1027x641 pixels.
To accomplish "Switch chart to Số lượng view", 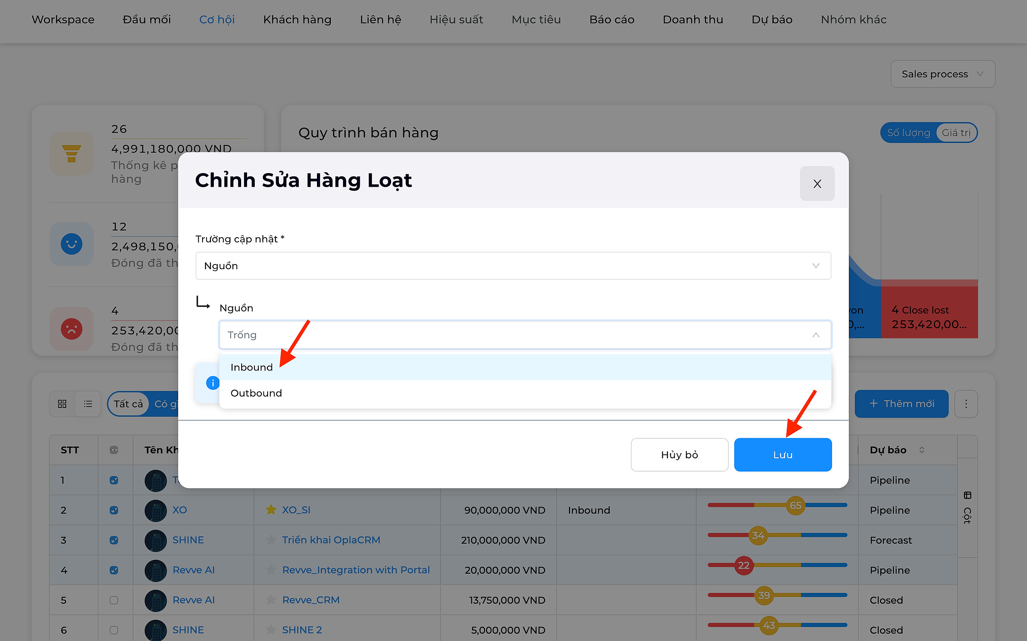I will click(909, 133).
